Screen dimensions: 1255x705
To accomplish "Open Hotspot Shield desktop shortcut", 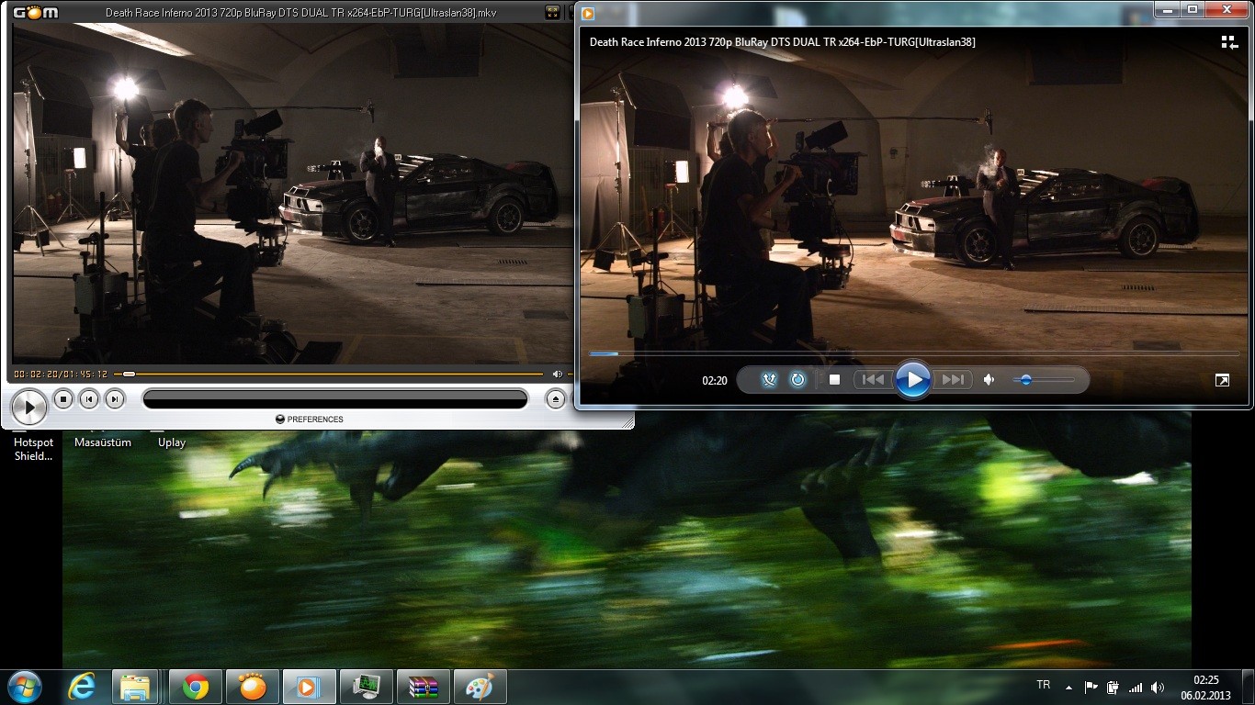I will coord(33,449).
